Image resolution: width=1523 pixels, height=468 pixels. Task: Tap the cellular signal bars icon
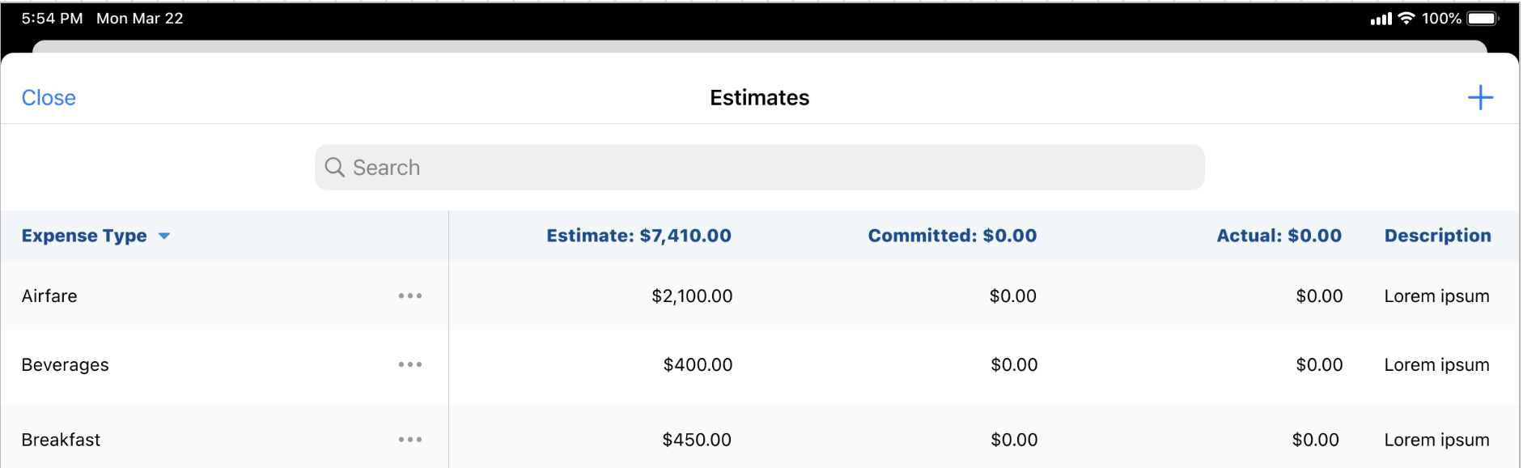tap(1381, 19)
